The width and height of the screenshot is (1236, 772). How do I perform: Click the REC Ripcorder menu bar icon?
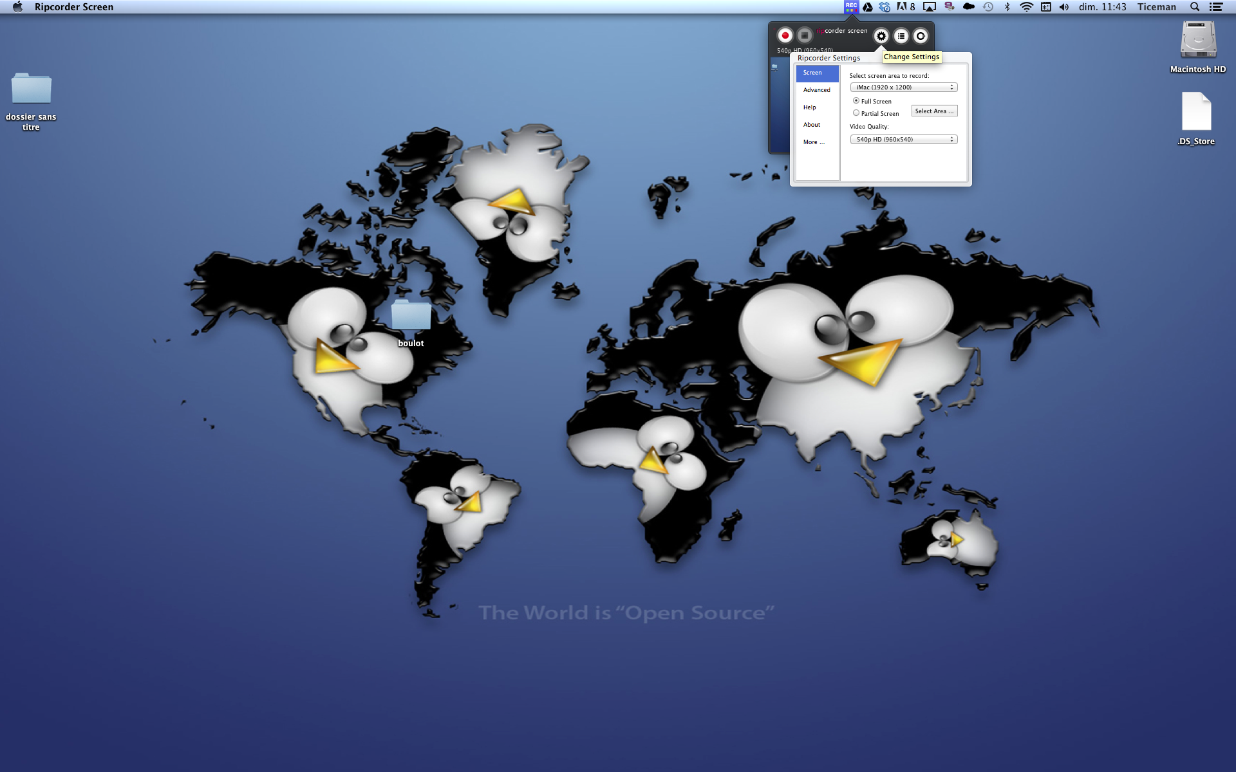(x=851, y=6)
